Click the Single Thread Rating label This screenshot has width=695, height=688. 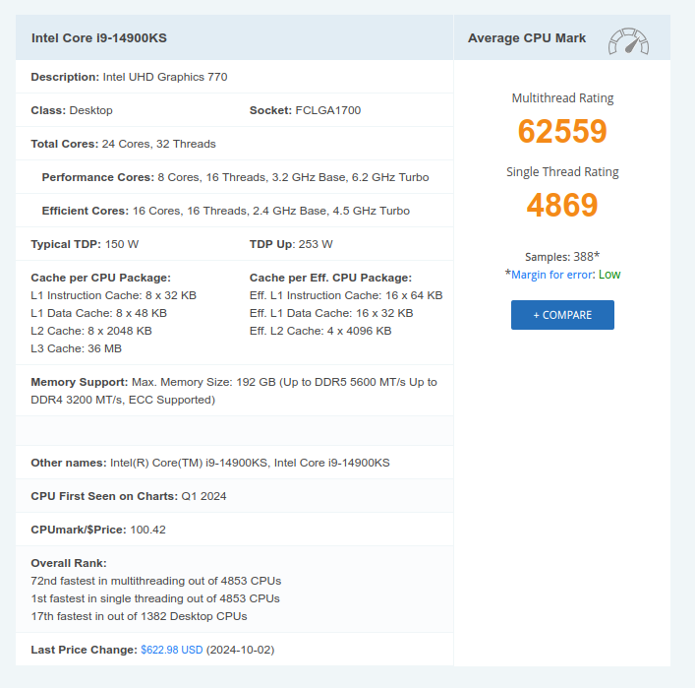pos(562,172)
